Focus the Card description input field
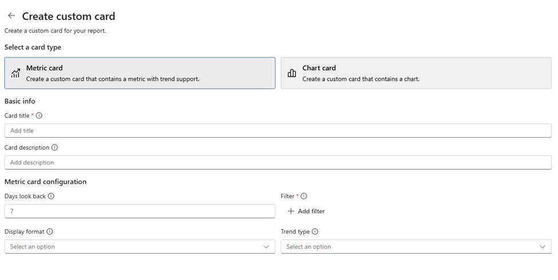This screenshot has width=558, height=280. pyautogui.click(x=278, y=163)
